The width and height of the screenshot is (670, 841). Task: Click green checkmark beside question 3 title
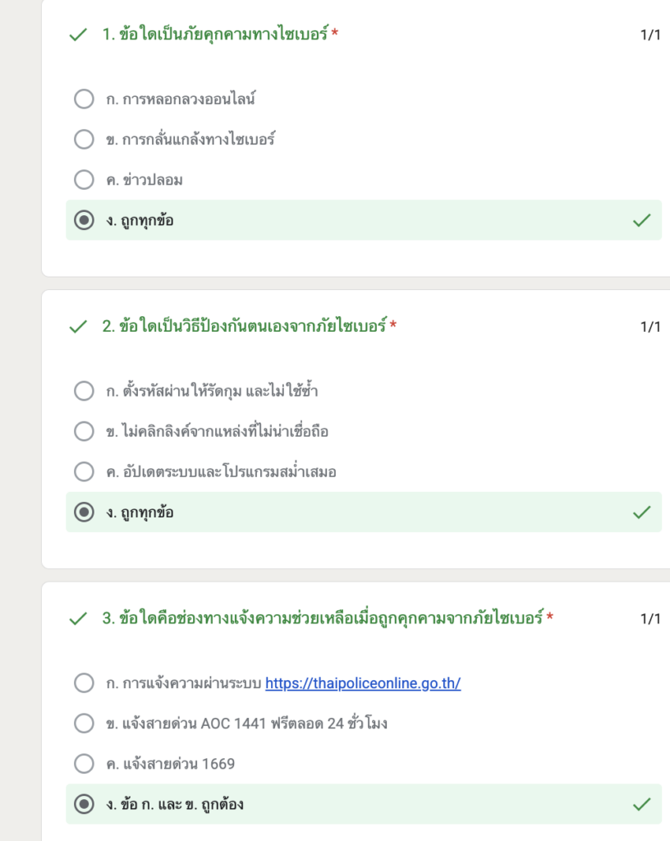[x=78, y=619]
